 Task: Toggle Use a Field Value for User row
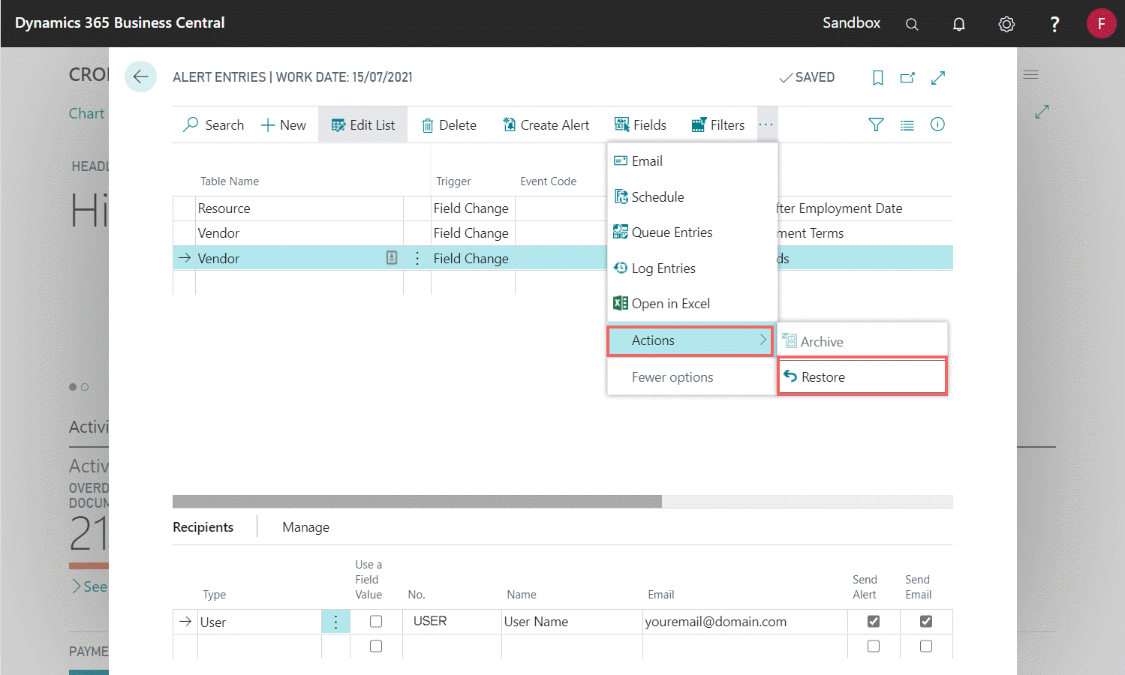(376, 621)
